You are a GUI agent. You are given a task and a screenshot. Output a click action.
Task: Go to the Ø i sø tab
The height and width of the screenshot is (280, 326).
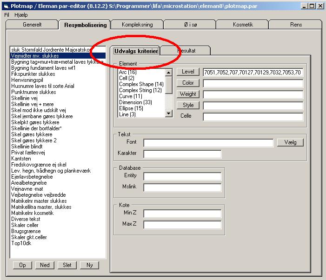pyautogui.click(x=190, y=25)
